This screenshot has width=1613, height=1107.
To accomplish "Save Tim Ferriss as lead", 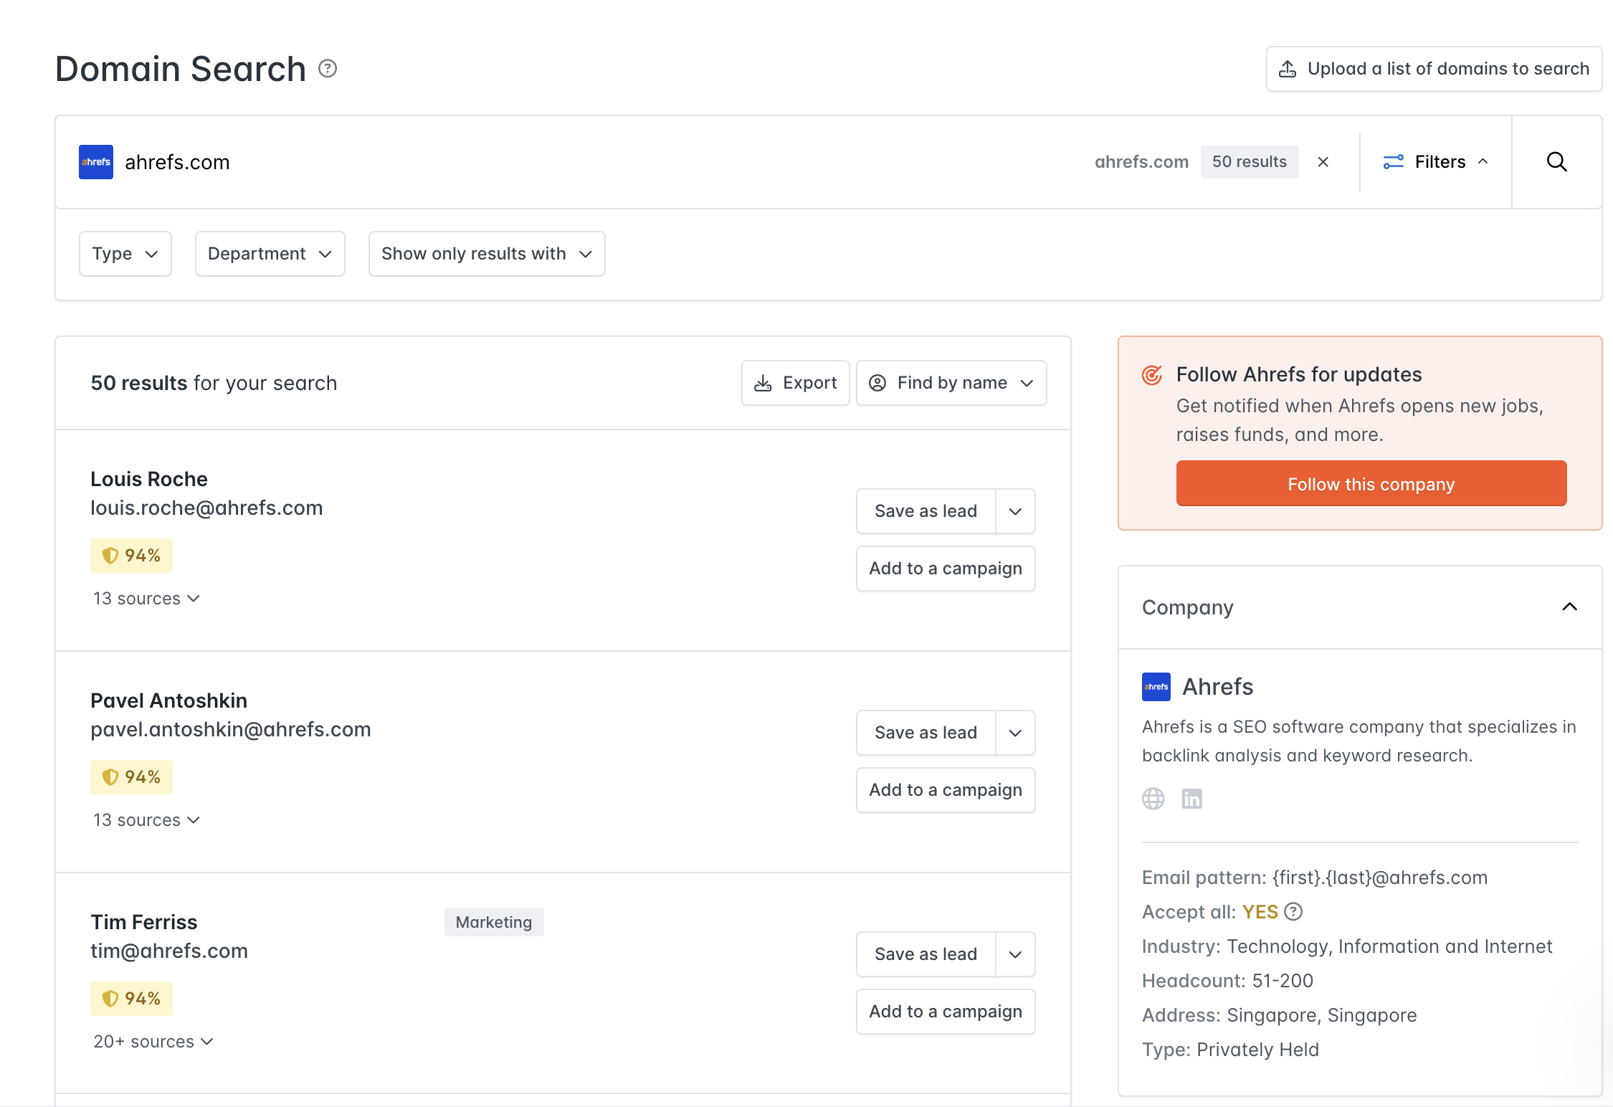I will 926,954.
